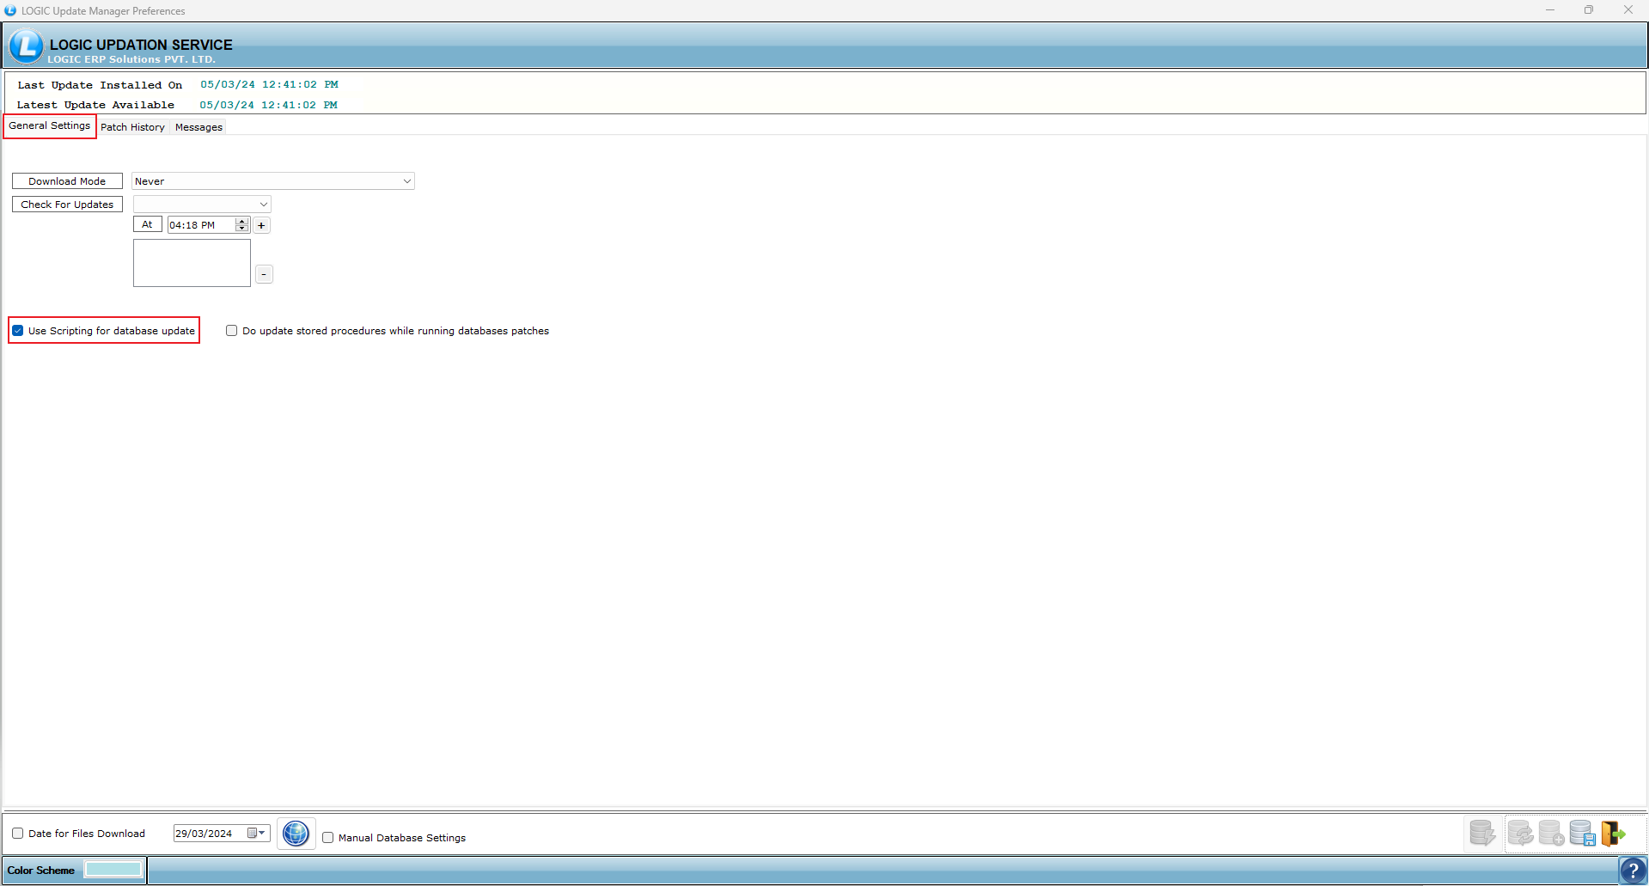Click the database refresh sync icon
Screen dimensions: 1649x886
(x=1520, y=833)
